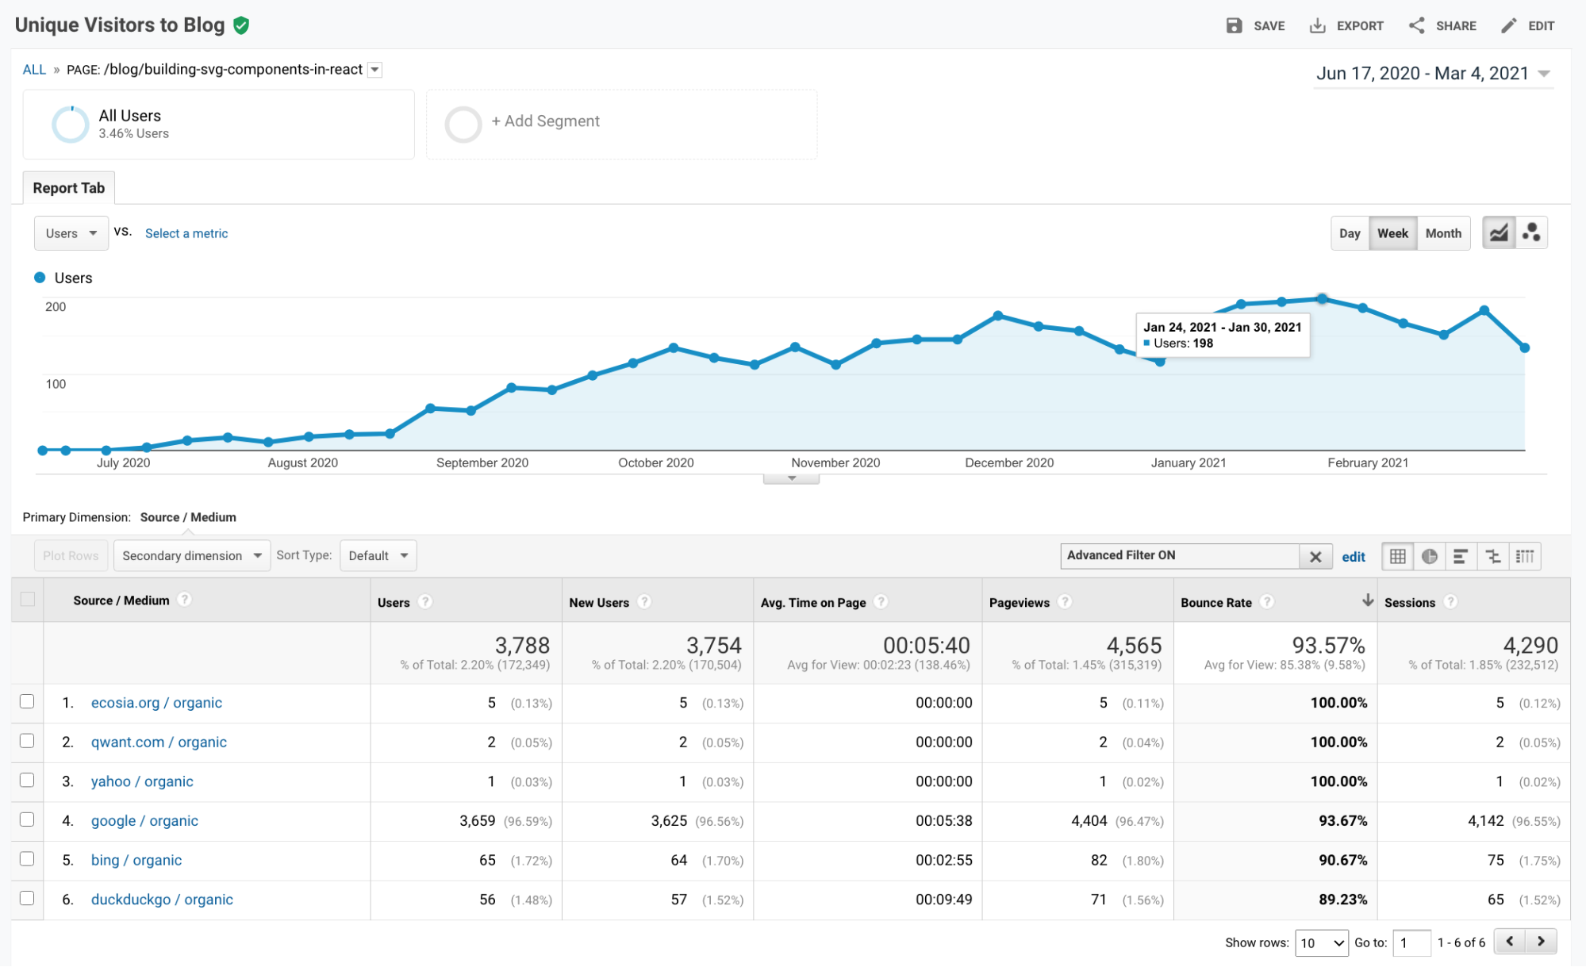
Task: Go to previous page arrow
Action: click(1510, 942)
